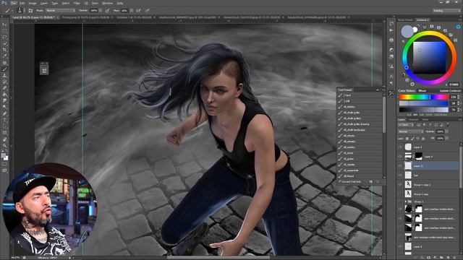Screen dimensions: 463x260
Task: Open the File menu
Action: (14, 3)
